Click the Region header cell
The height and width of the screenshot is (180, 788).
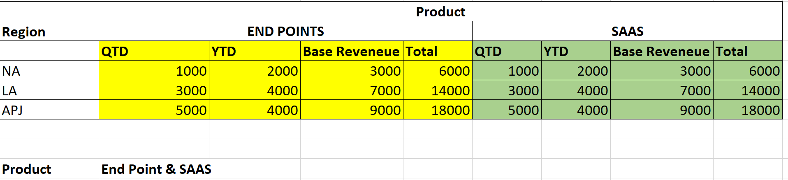(49, 31)
